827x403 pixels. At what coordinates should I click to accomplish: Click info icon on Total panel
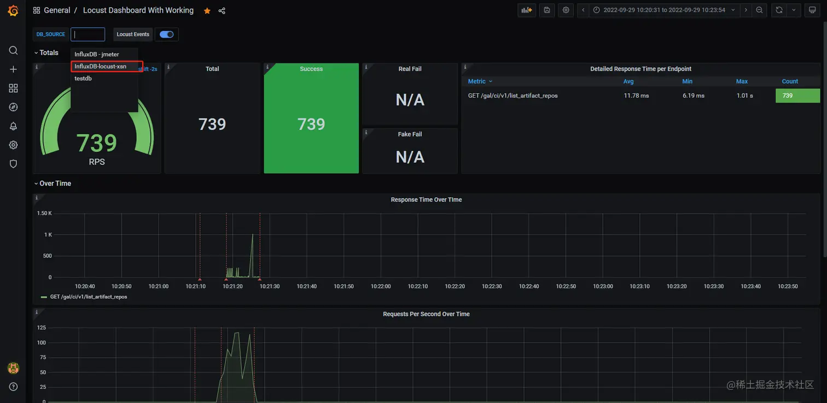coord(168,67)
